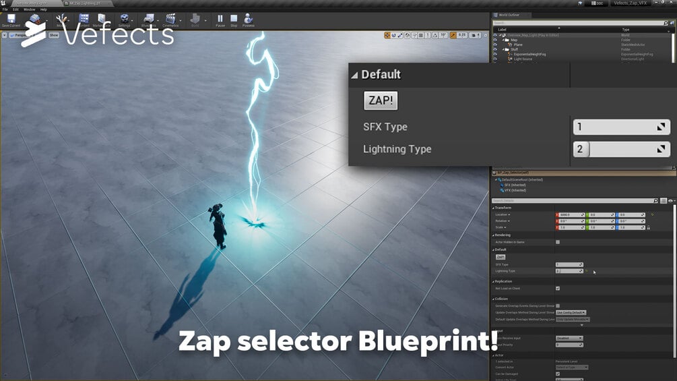Click the maximize viewport icon at viewport corner
Image resolution: width=677 pixels, height=381 pixels.
(485, 36)
